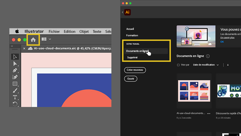Image resolution: width=241 pixels, height=136 pixels.
Task: Open the Découverte rapide document thumbnail
Action: point(228,91)
